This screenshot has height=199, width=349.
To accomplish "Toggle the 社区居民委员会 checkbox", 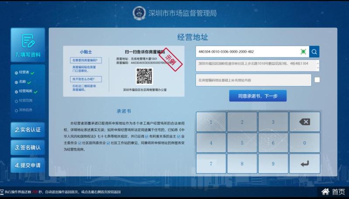I will pos(79,143).
